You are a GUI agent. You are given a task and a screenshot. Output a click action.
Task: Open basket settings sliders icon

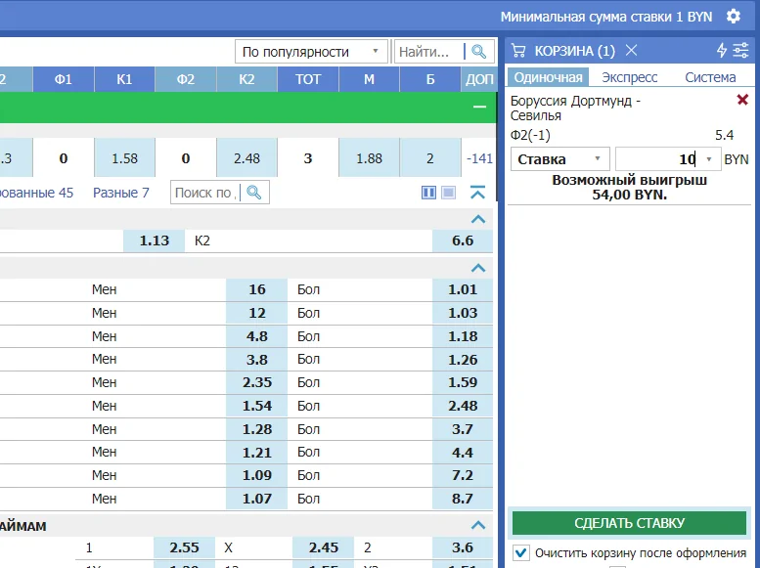[740, 51]
